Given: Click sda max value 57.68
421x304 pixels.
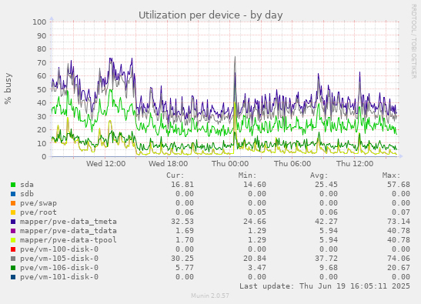Looking at the screenshot, I should [x=399, y=185].
